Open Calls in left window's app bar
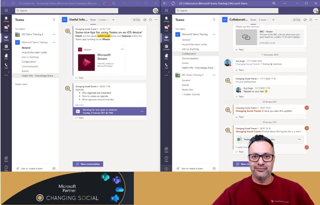Screen dimensions: 320x205 [x=6, y=66]
